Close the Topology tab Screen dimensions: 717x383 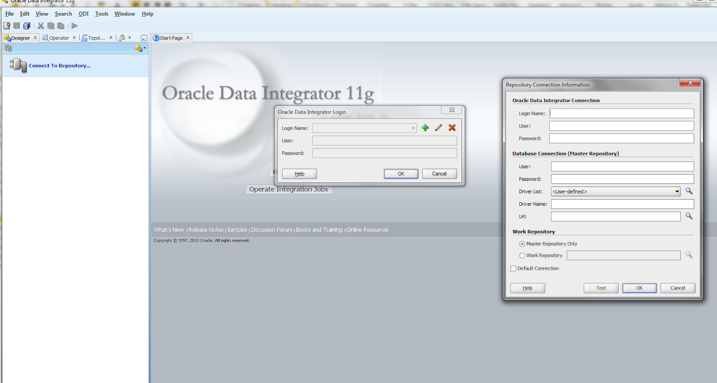coord(111,38)
